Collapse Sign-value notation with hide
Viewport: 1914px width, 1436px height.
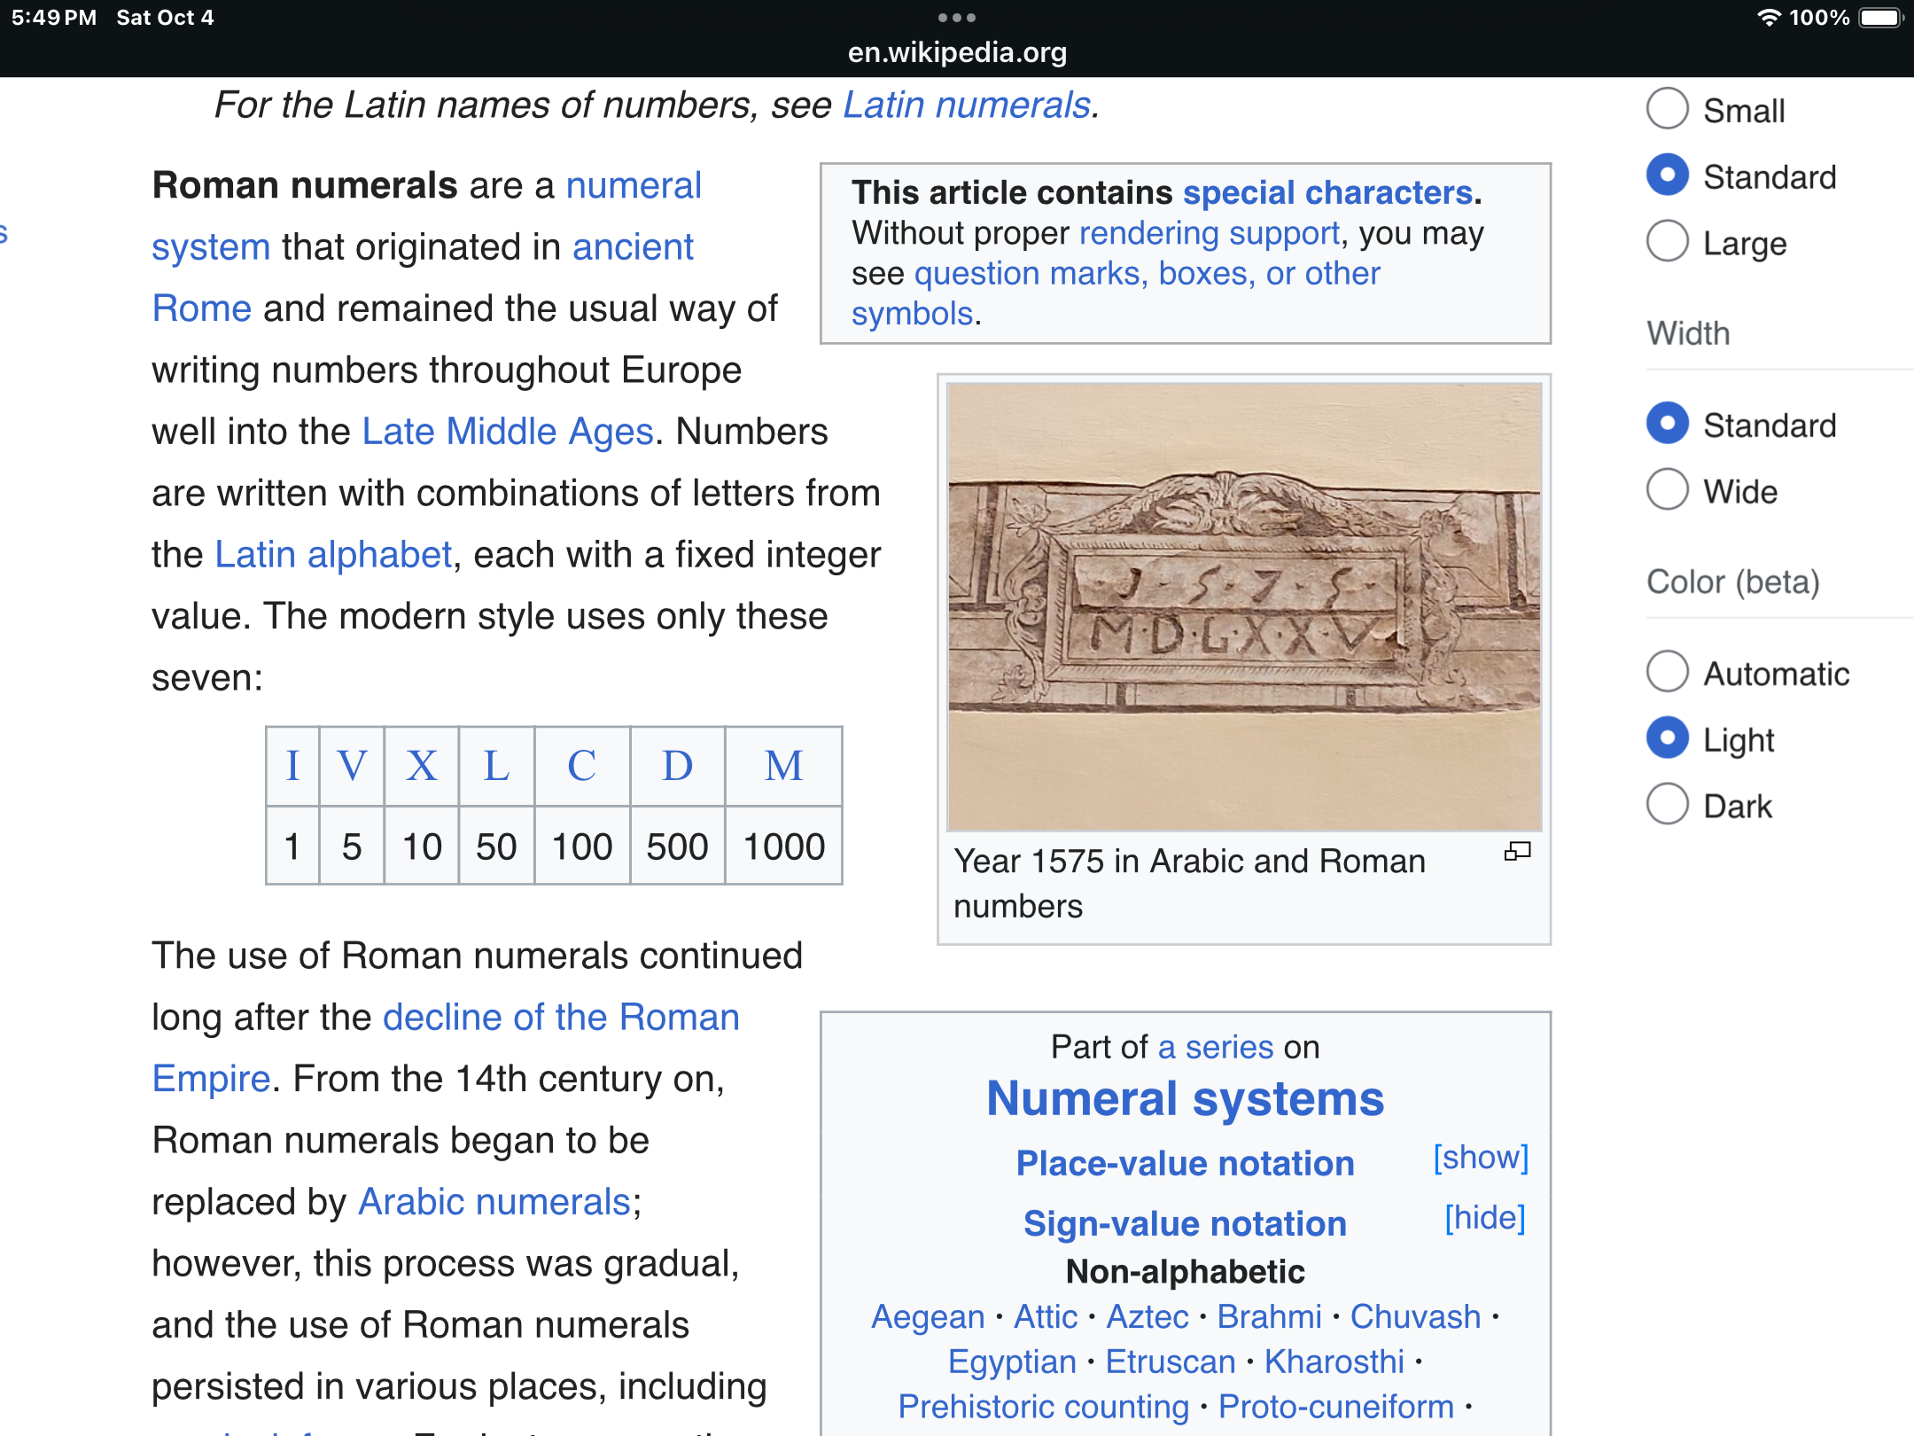[1484, 1218]
